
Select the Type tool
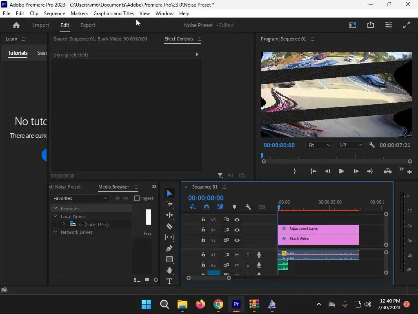click(x=169, y=281)
